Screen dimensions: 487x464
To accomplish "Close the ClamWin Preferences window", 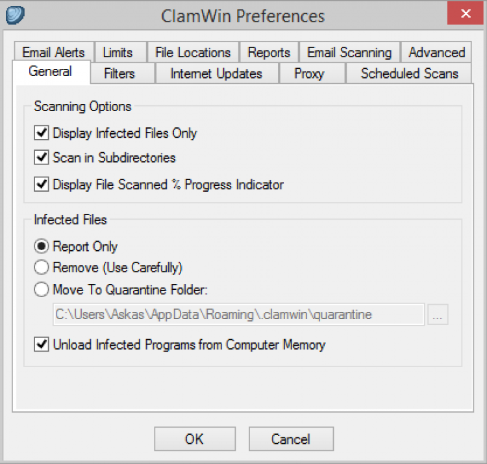I will tap(465, 14).
